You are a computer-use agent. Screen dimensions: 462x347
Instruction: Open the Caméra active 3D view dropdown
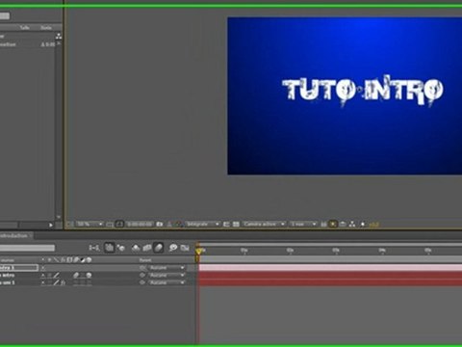(264, 224)
